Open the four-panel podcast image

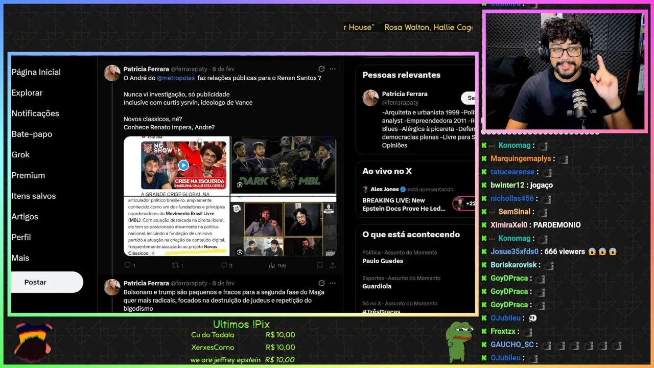pos(284,227)
